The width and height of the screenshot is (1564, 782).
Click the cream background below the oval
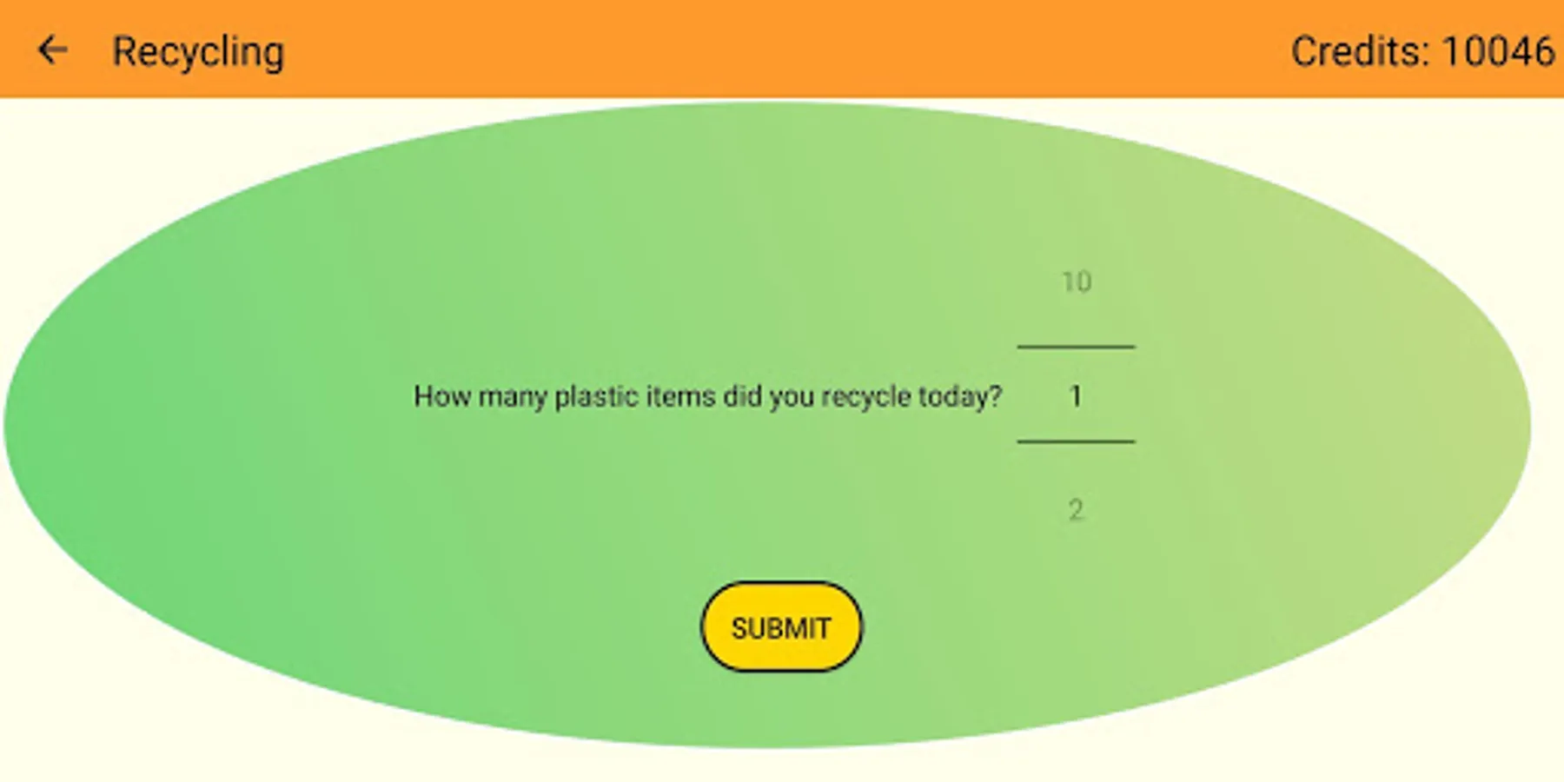(x=782, y=766)
